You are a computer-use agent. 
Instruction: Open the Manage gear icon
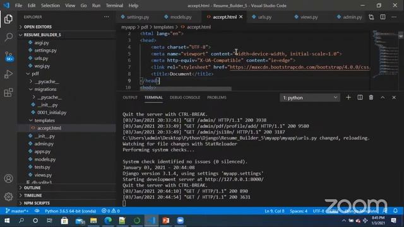click(8, 197)
